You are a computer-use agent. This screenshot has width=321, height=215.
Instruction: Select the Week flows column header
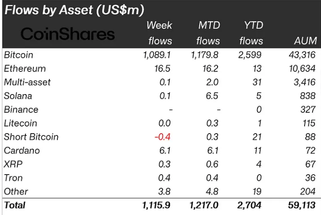(x=160, y=33)
